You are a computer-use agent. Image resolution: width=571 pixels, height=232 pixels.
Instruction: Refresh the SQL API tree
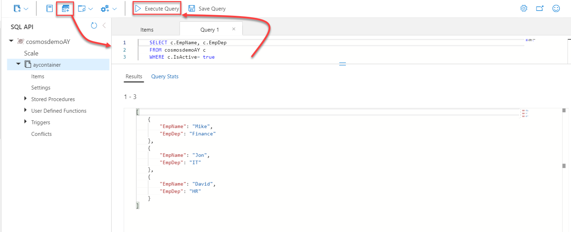click(94, 26)
